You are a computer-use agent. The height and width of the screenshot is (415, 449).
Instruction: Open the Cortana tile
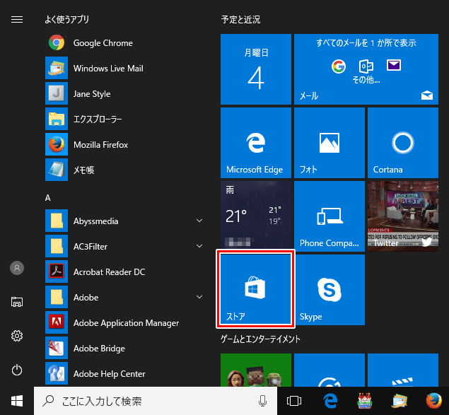403,143
